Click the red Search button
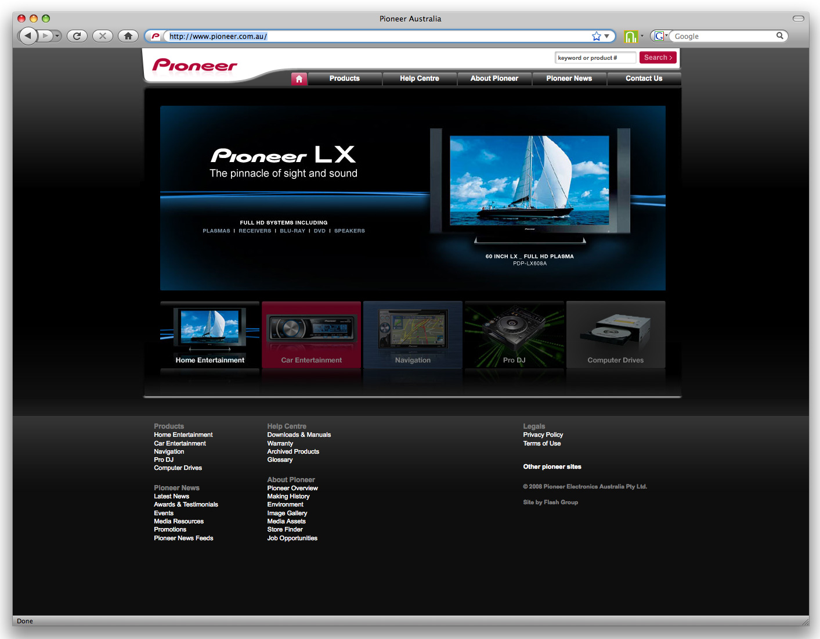Image resolution: width=820 pixels, height=639 pixels. tap(658, 58)
